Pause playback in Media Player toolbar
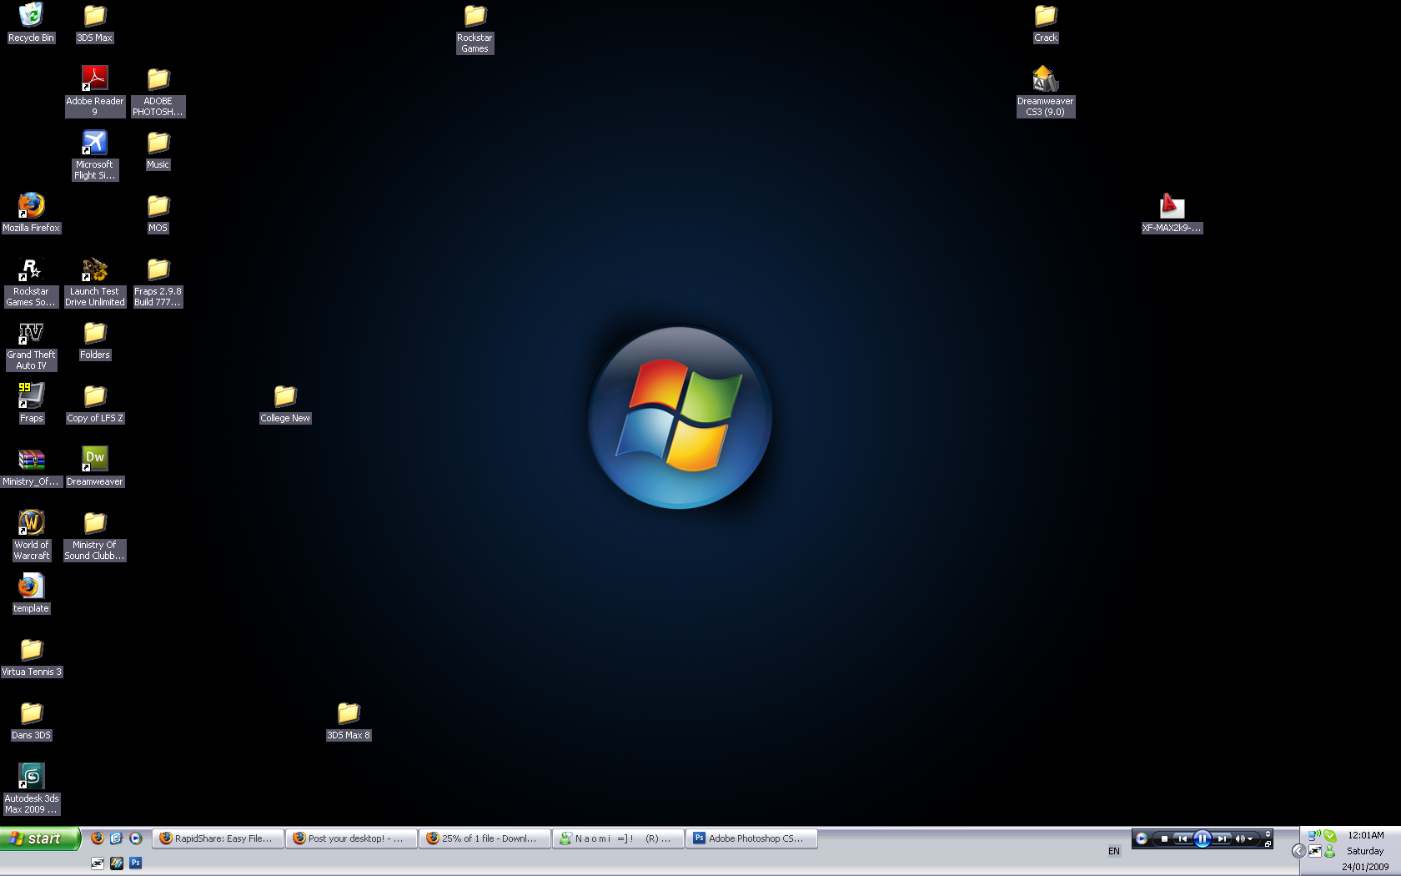1401x876 pixels. tap(1202, 838)
